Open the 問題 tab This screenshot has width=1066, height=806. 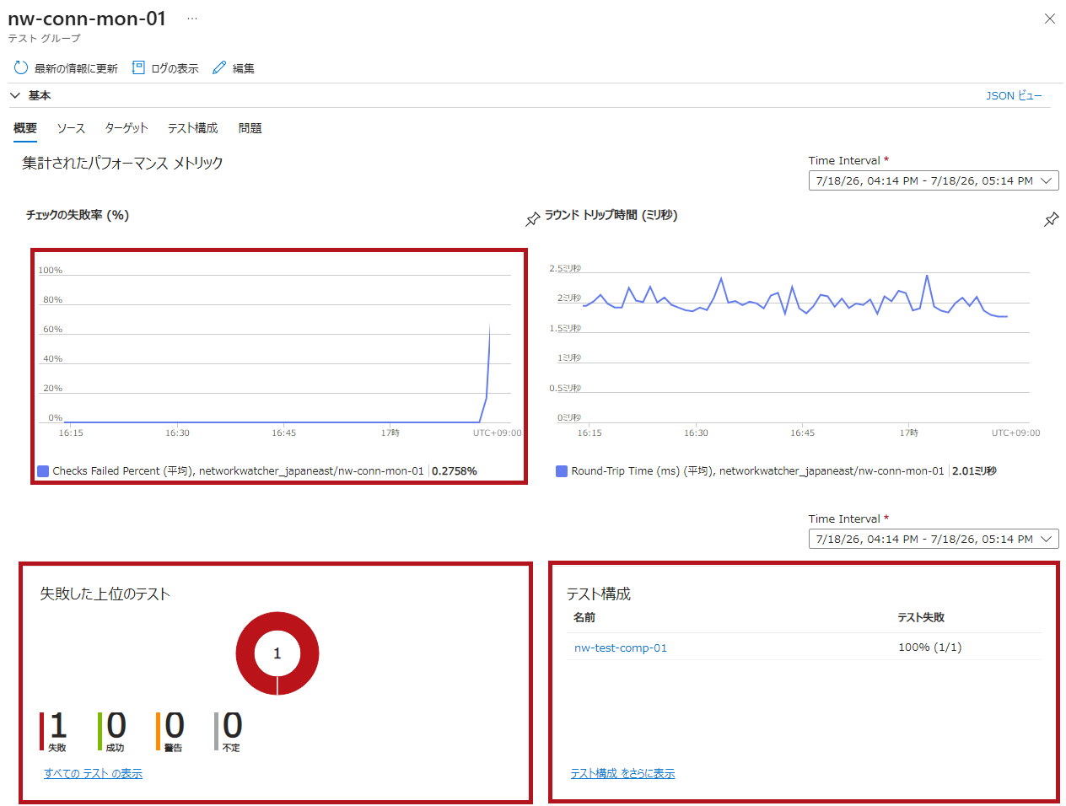[250, 128]
